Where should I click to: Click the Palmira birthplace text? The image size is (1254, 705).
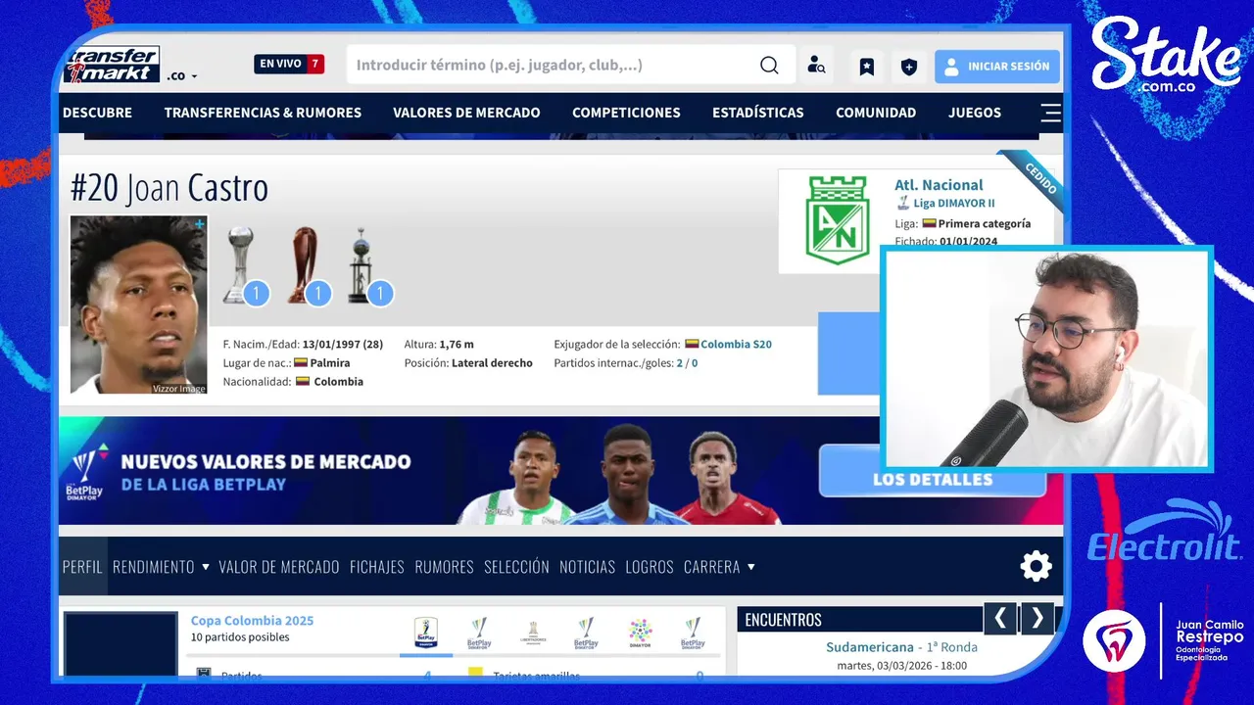(330, 363)
